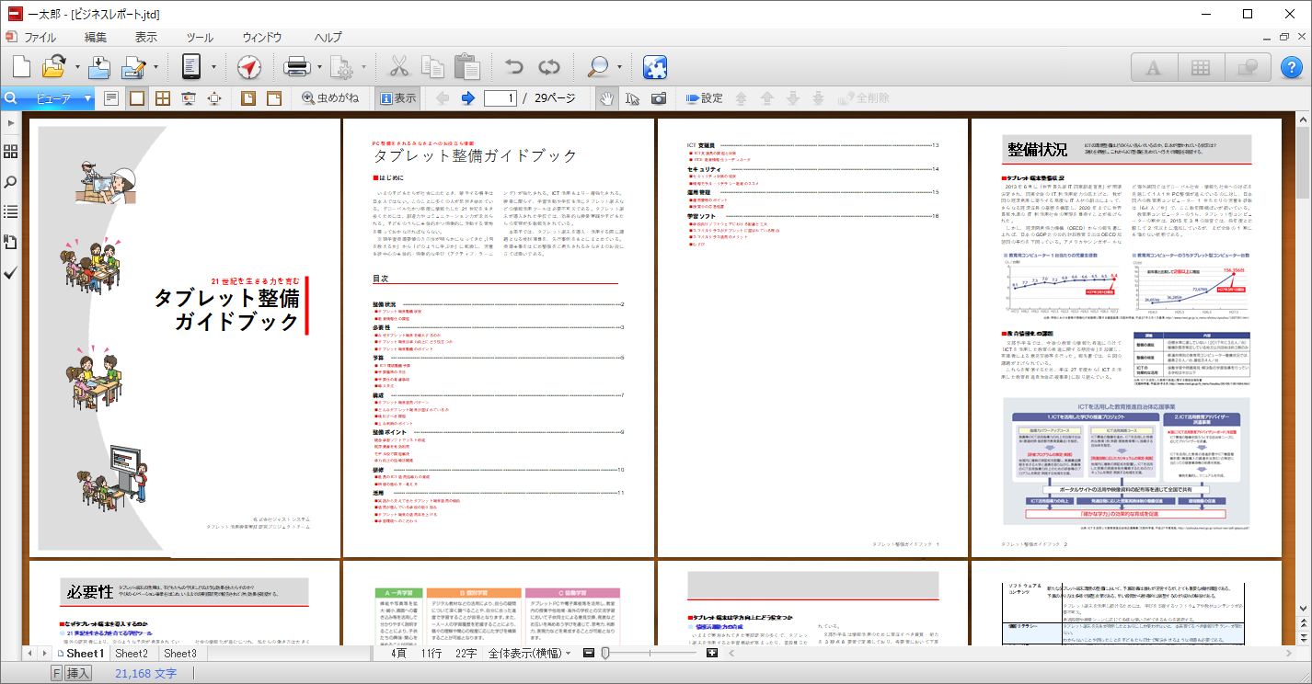
Task: Go to next page with blue arrow
Action: coord(467,98)
